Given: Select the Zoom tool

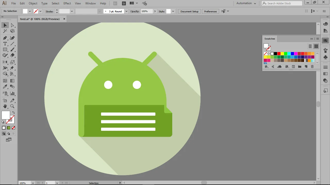Looking at the screenshot, I should tap(12, 106).
